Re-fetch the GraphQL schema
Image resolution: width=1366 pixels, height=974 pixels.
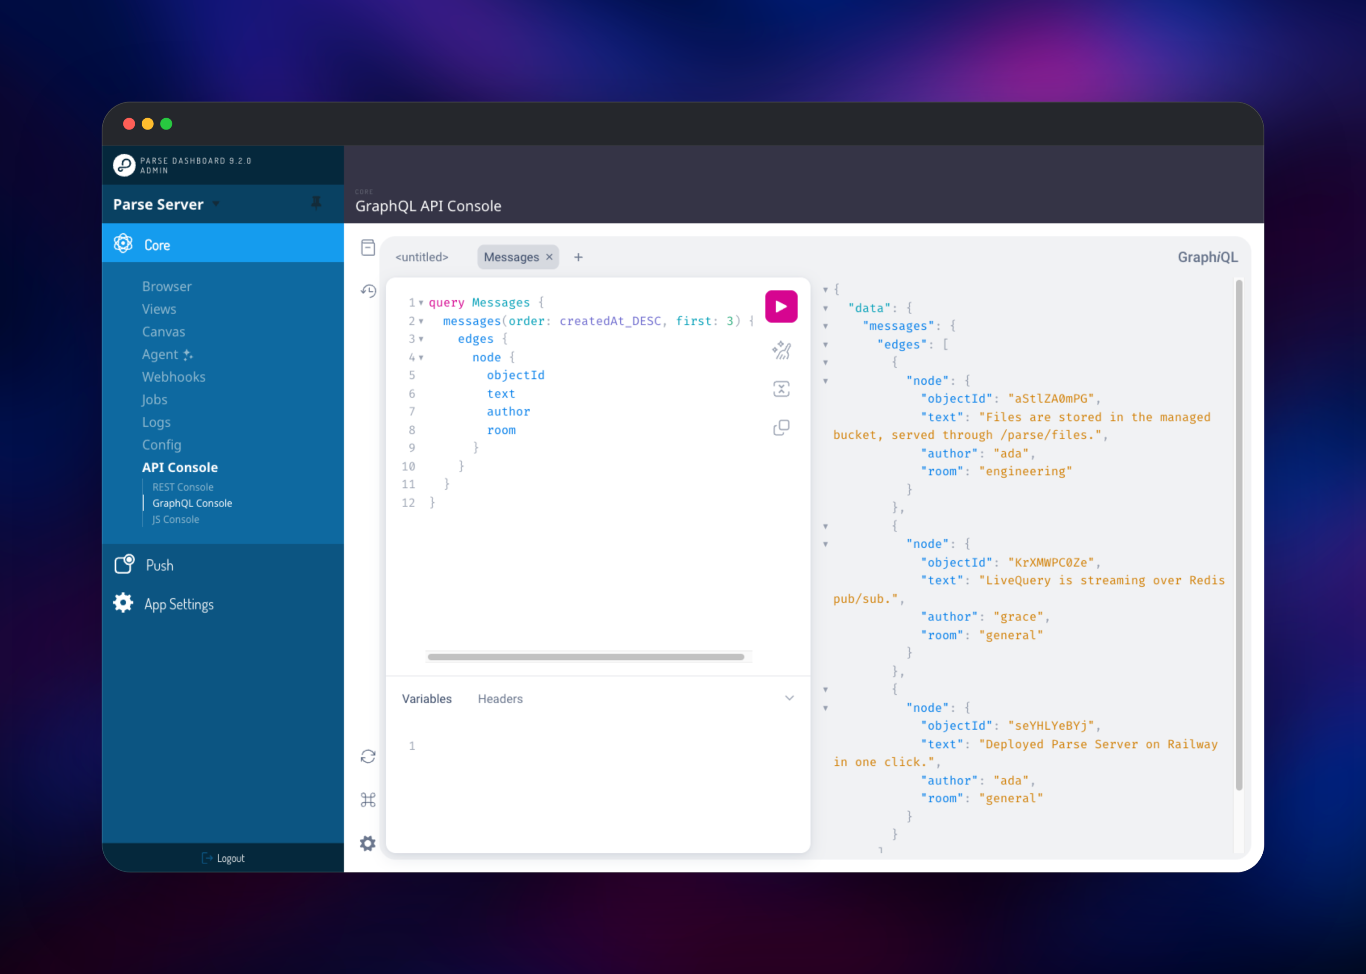point(368,756)
